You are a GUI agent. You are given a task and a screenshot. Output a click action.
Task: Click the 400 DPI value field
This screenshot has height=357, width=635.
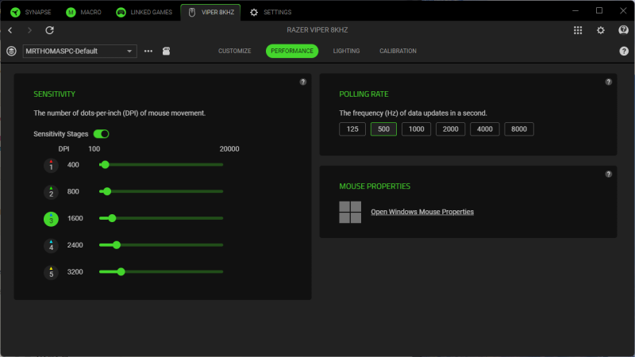coord(73,165)
